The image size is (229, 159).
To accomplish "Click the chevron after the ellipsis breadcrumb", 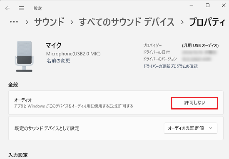I will coord(27,22).
